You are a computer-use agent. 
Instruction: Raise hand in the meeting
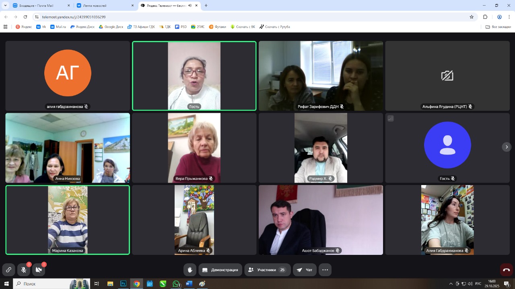(x=190, y=270)
